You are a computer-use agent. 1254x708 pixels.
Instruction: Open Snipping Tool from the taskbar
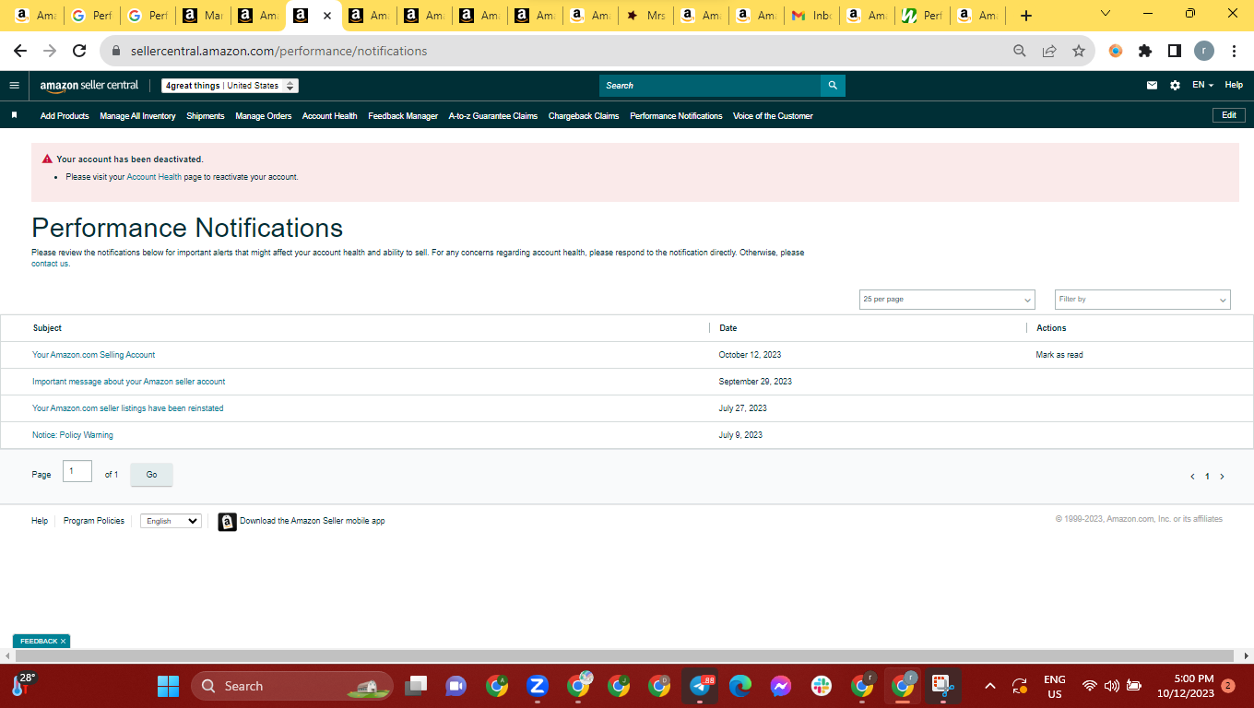click(942, 686)
